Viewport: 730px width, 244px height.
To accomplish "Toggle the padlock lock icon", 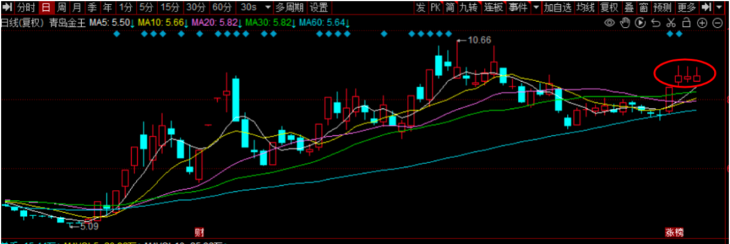I will coord(686,22).
